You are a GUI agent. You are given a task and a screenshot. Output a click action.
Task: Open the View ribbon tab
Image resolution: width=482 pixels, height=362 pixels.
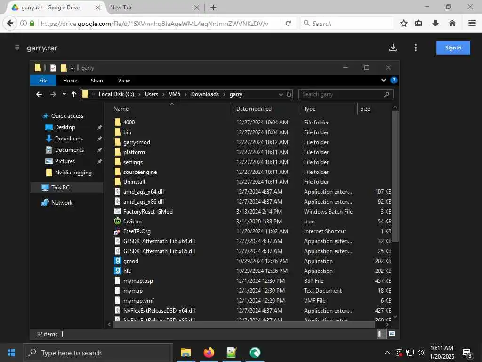[124, 81]
